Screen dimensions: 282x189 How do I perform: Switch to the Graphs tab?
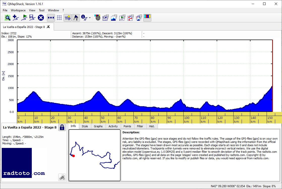pos(98,126)
